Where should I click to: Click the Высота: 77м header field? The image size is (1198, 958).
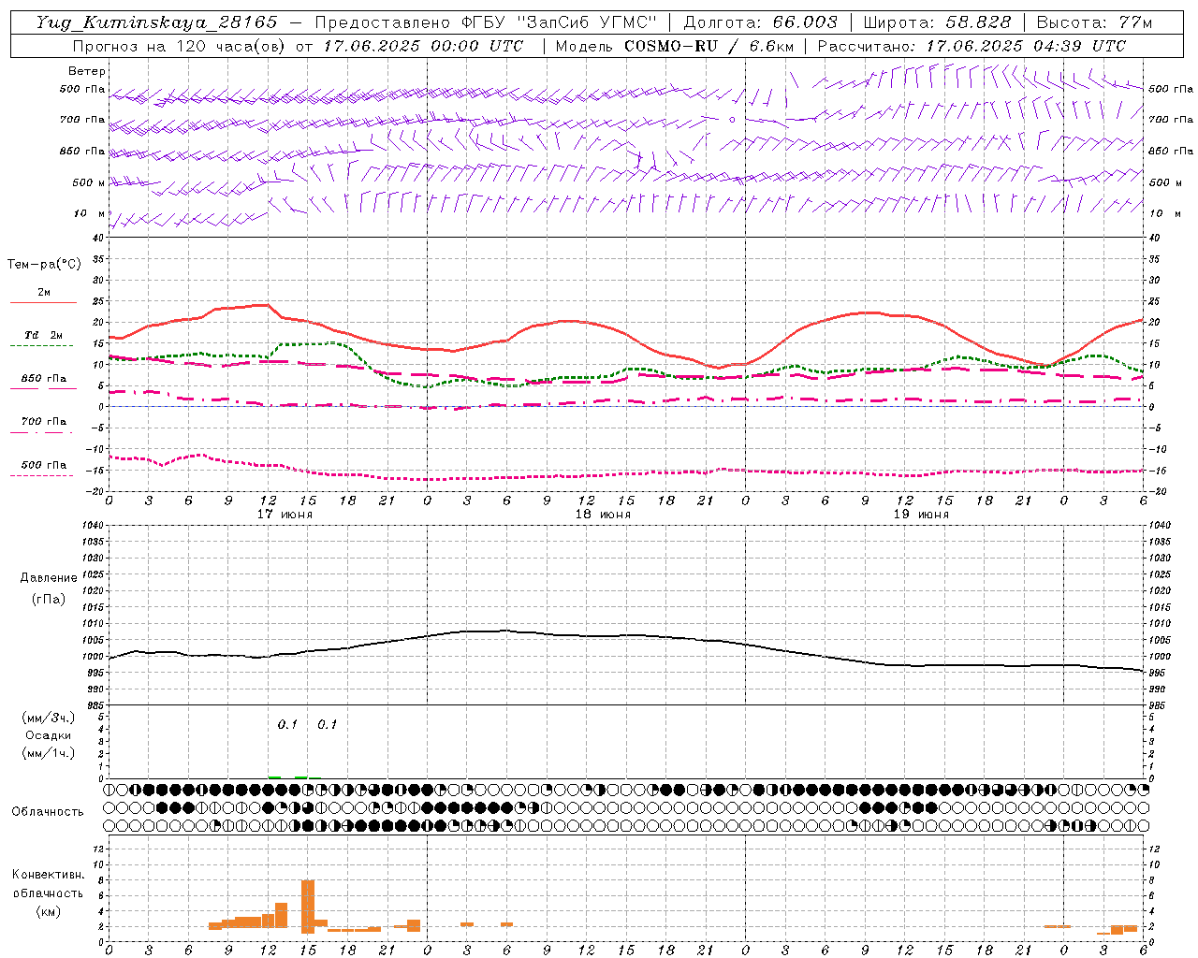pyautogui.click(x=1095, y=22)
